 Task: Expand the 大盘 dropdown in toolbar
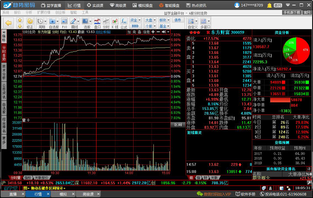point(149,21)
